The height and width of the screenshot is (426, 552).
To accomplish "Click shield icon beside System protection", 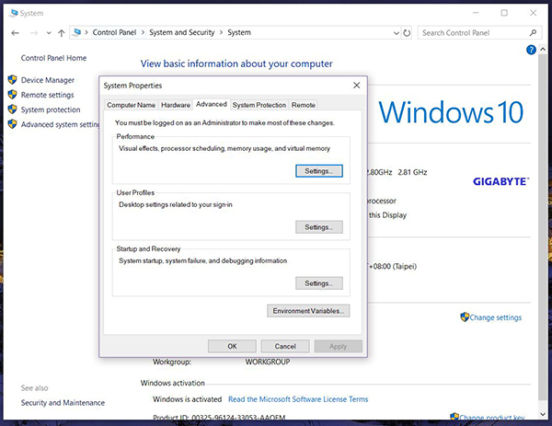I will coord(12,109).
